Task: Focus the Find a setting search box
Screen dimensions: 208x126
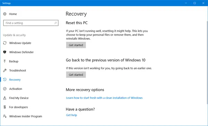Action: (x=31, y=23)
